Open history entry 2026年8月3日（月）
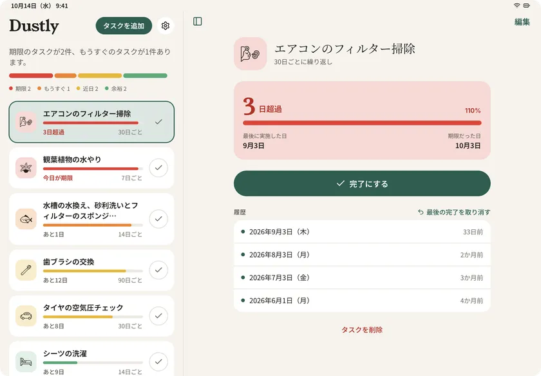The height and width of the screenshot is (376, 541). click(x=362, y=254)
